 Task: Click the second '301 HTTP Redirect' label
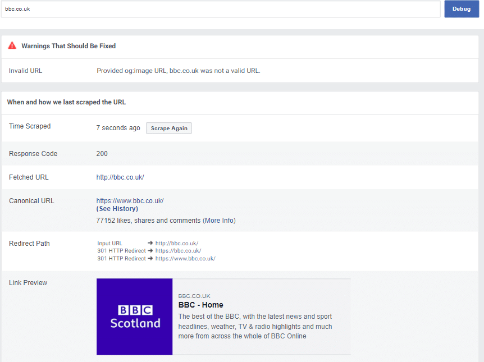pyautogui.click(x=122, y=258)
